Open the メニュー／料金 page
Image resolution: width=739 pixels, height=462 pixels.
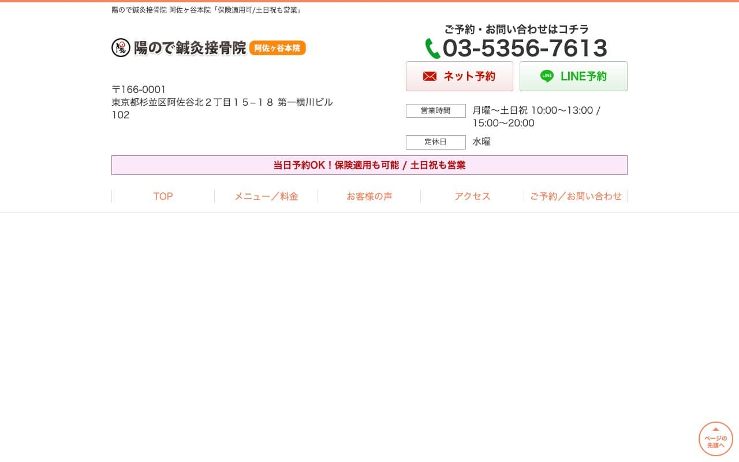266,196
